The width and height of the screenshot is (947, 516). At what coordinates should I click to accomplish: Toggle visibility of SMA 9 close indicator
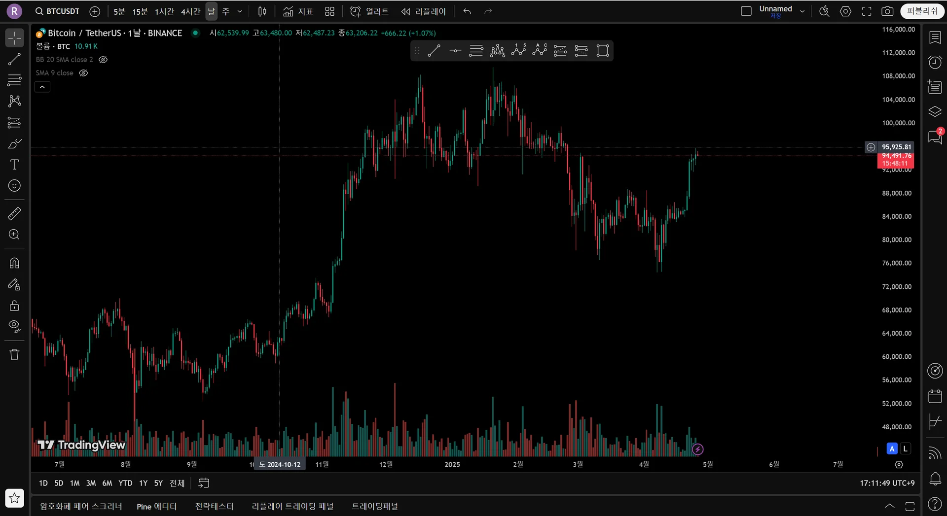[83, 73]
